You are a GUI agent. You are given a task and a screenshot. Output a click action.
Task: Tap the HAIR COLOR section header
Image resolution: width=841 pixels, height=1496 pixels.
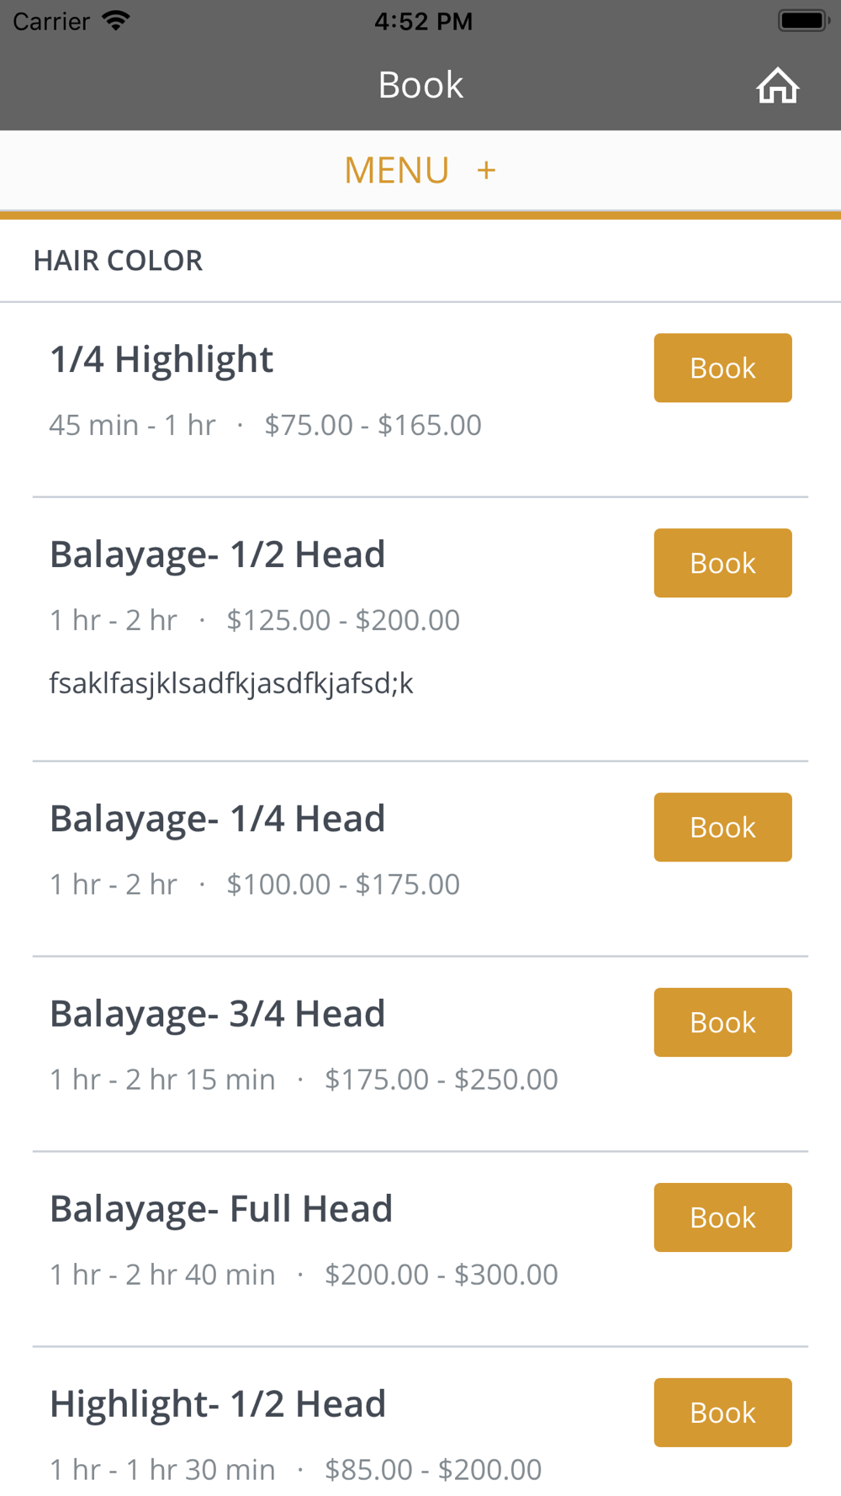(x=119, y=261)
